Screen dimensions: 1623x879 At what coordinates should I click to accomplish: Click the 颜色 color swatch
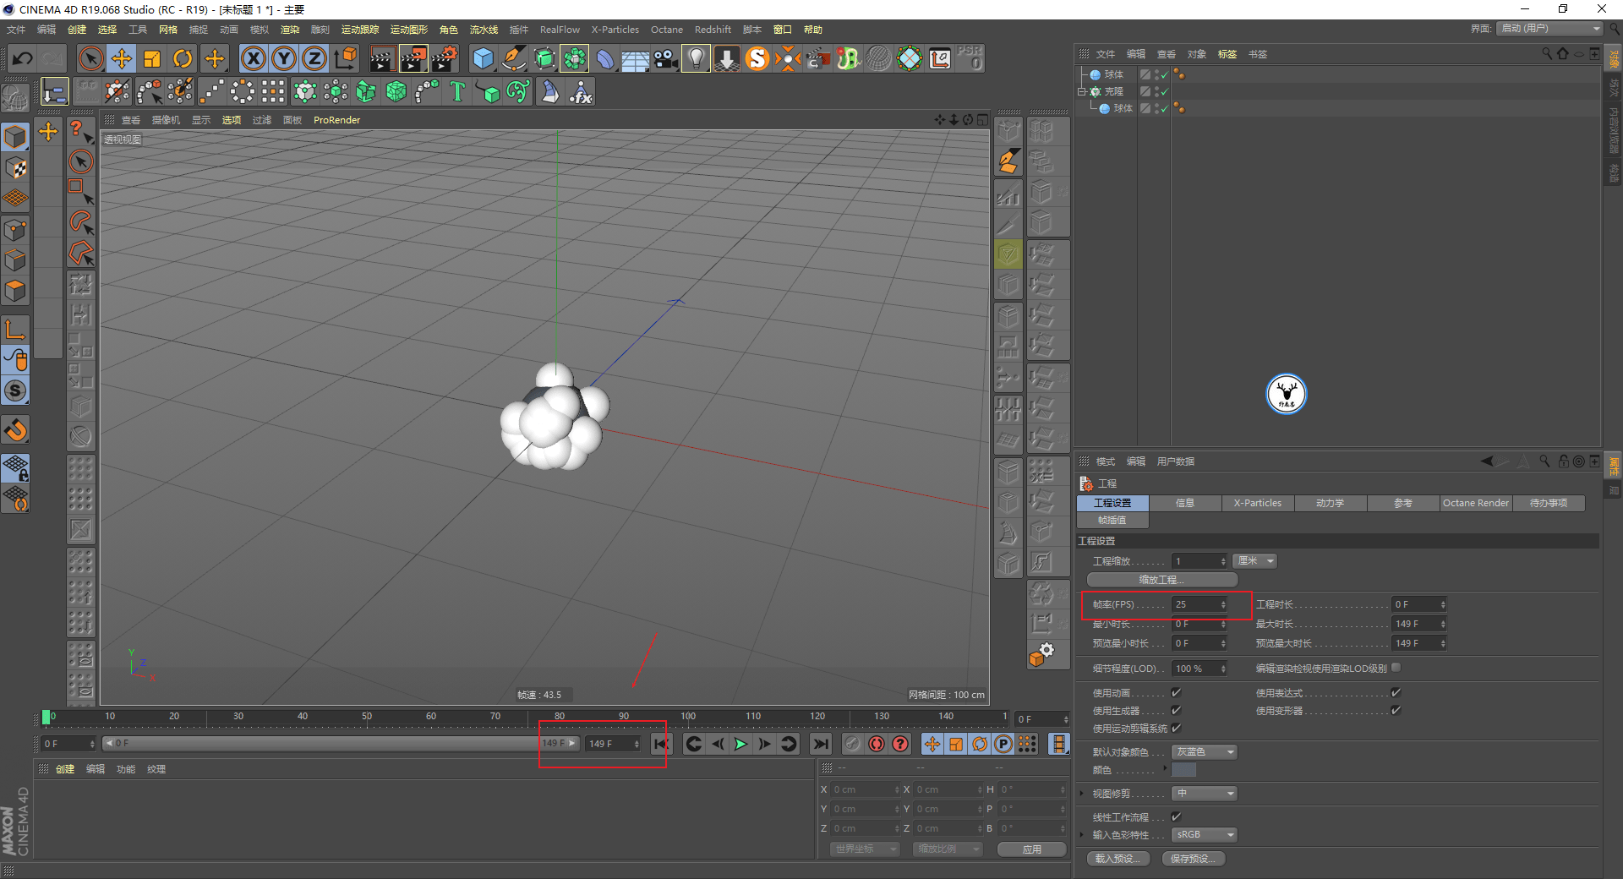pyautogui.click(x=1183, y=770)
